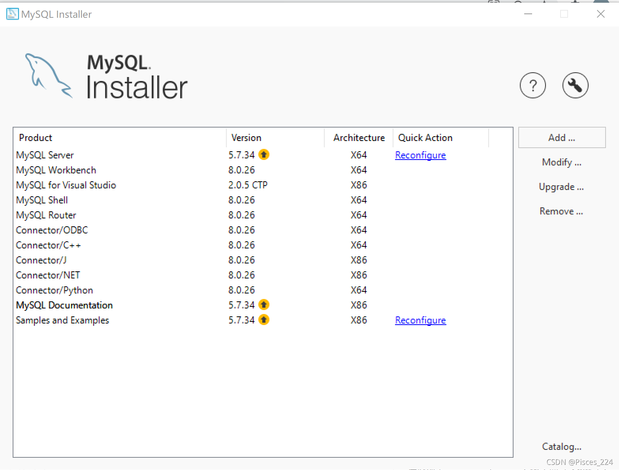Click X86 architecture of Connector/J
The image size is (619, 470).
[x=359, y=260]
